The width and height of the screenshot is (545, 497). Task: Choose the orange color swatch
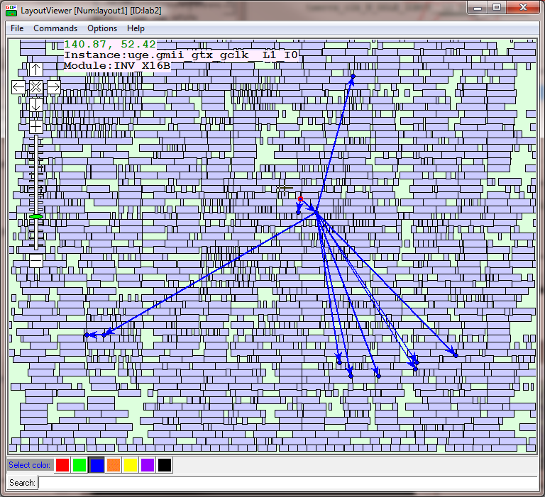(x=114, y=465)
